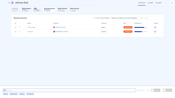Screen dimensions: 175x98
Task: Click the Agent position cell
Action: point(103,27)
